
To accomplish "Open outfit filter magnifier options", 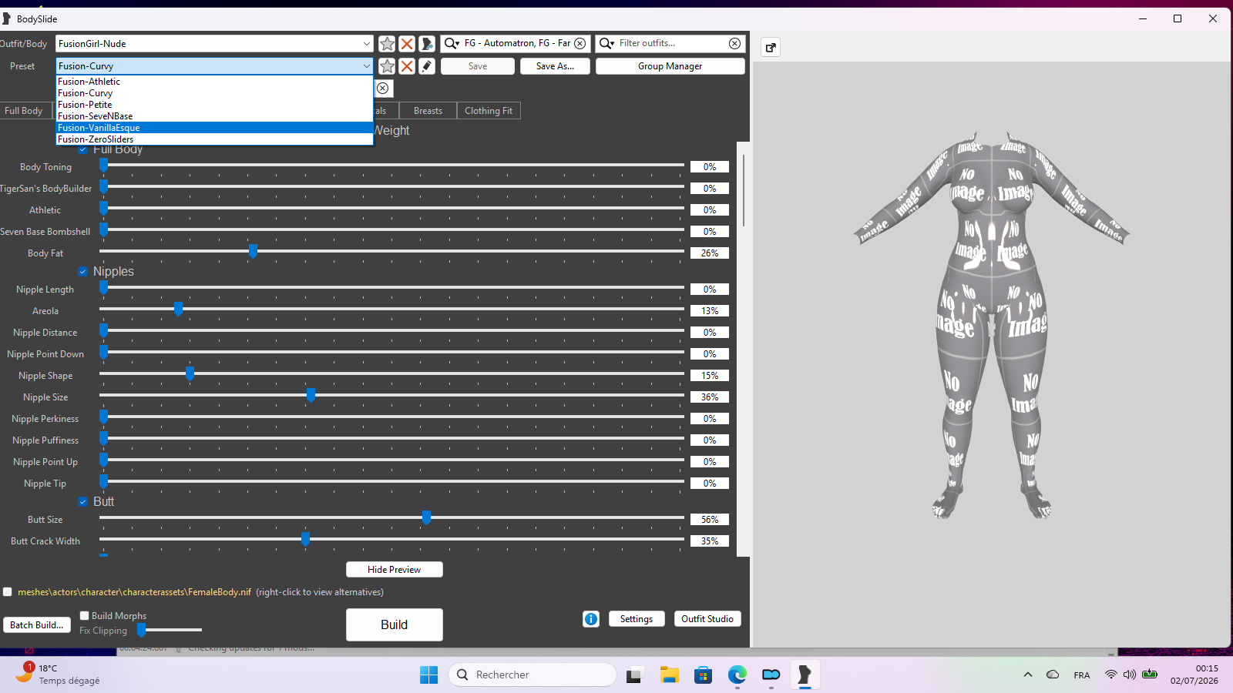I will [607, 44].
